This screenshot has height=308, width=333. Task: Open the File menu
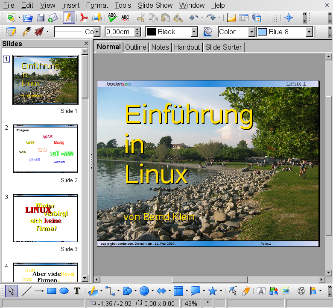[x=9, y=5]
